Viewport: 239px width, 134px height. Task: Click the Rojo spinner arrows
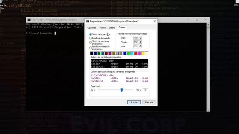pos(140,38)
